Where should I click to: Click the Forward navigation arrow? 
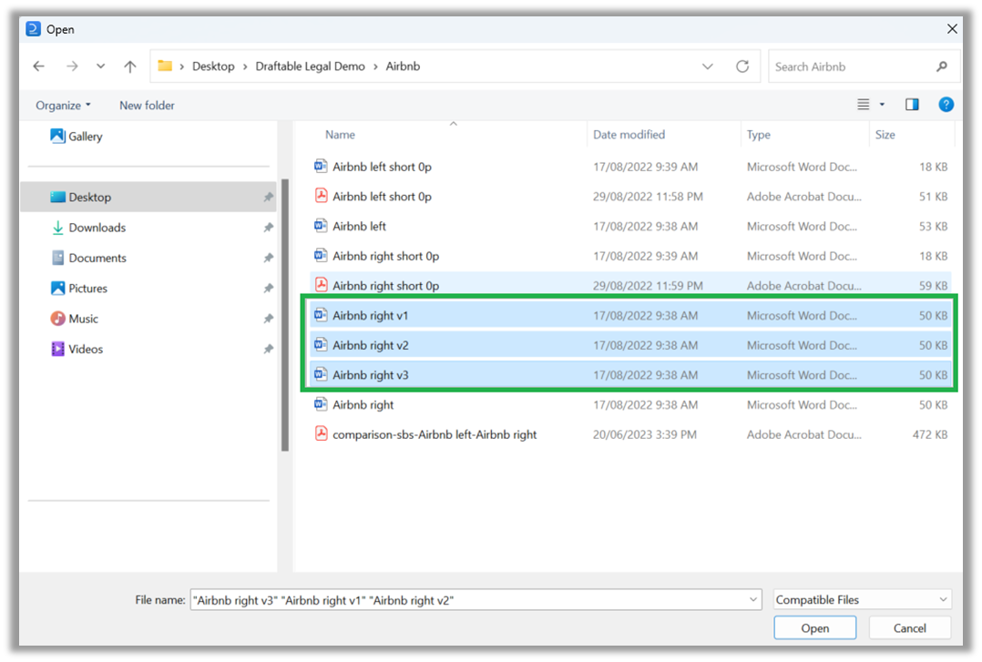72,66
